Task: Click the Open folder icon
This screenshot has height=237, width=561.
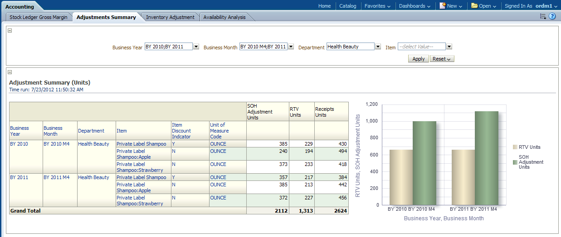Action: [x=474, y=6]
